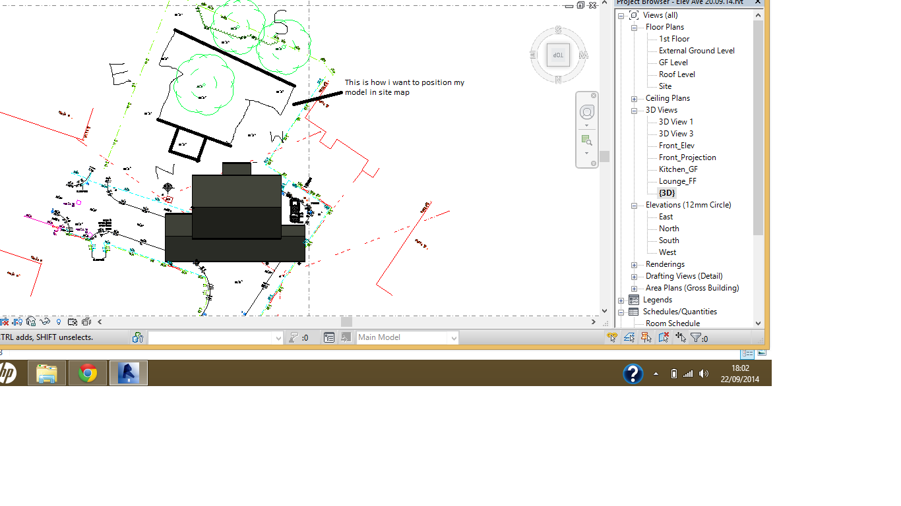Screen dimensions: 901x506
Task: Expand the Legends node
Action: click(621, 300)
